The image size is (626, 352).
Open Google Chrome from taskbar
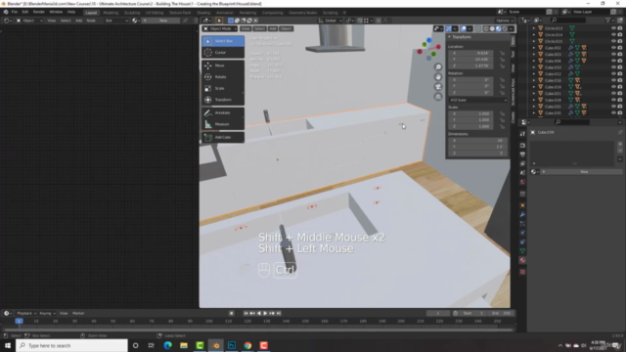(x=247, y=345)
